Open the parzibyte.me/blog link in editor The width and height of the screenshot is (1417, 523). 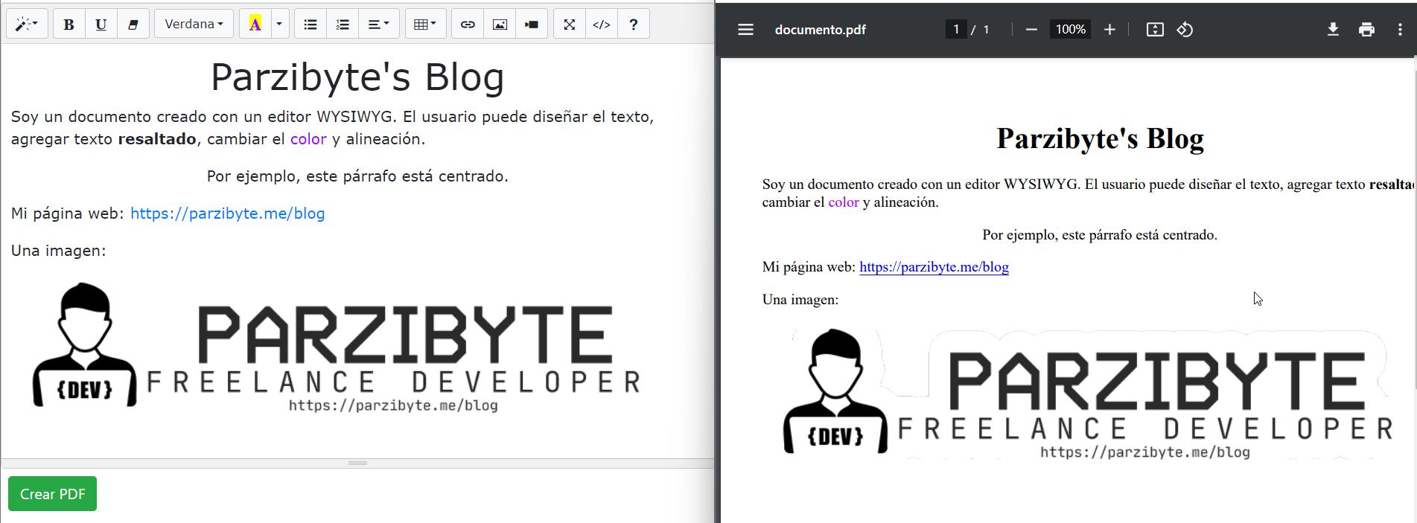coord(228,214)
